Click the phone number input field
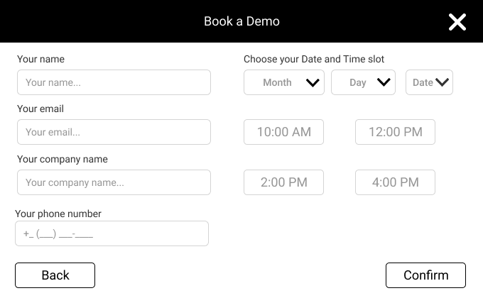This screenshot has height=298, width=483. pyautogui.click(x=112, y=233)
